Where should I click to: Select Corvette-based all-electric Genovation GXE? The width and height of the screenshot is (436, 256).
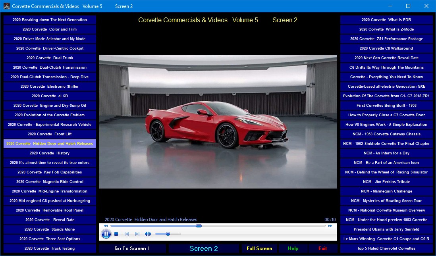point(386,87)
